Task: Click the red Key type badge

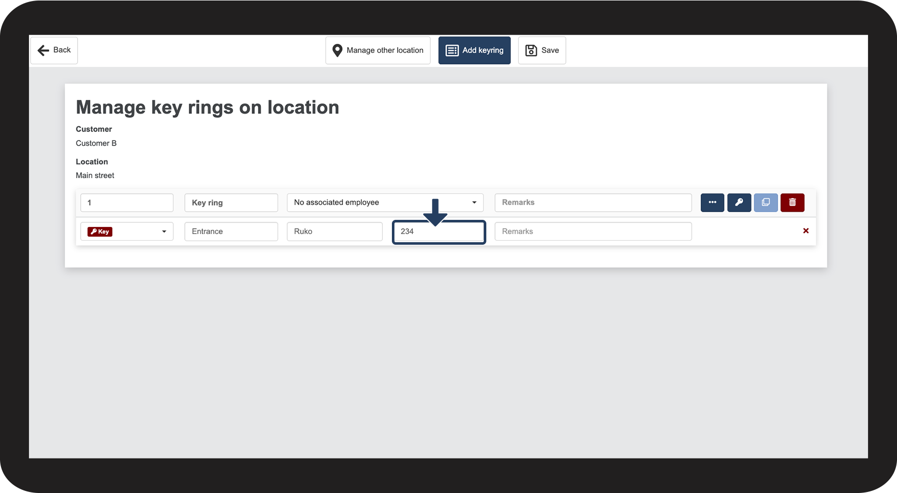Action: coord(100,232)
